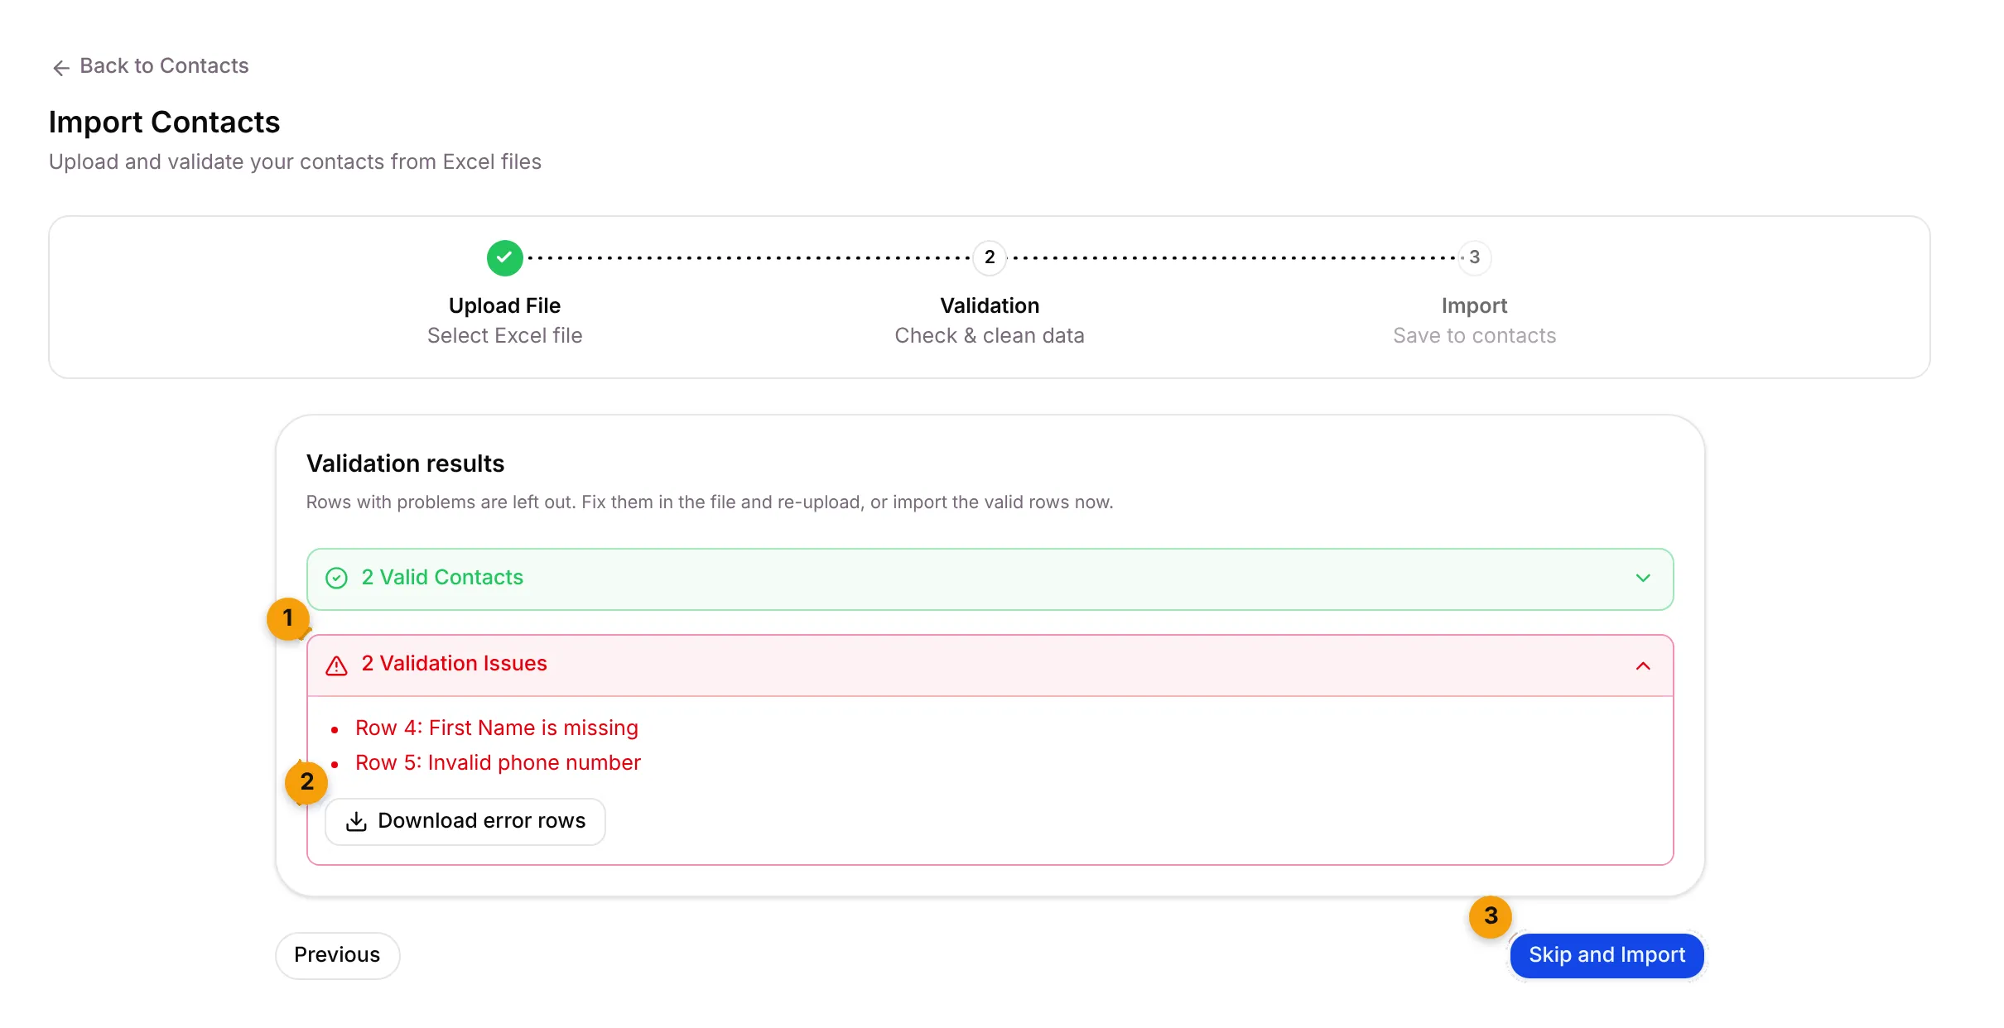Click 'Select Excel file' subtitle
2004x1028 pixels.
click(x=504, y=335)
